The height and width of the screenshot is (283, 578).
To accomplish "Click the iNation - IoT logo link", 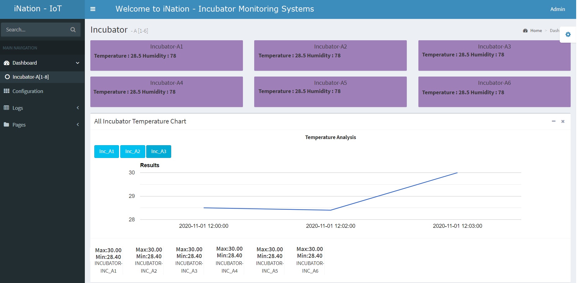I will (38, 9).
